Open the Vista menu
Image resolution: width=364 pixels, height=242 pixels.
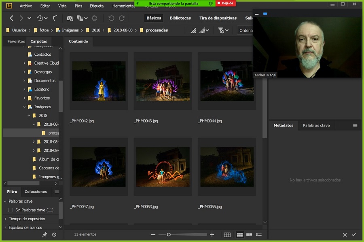tap(62, 6)
